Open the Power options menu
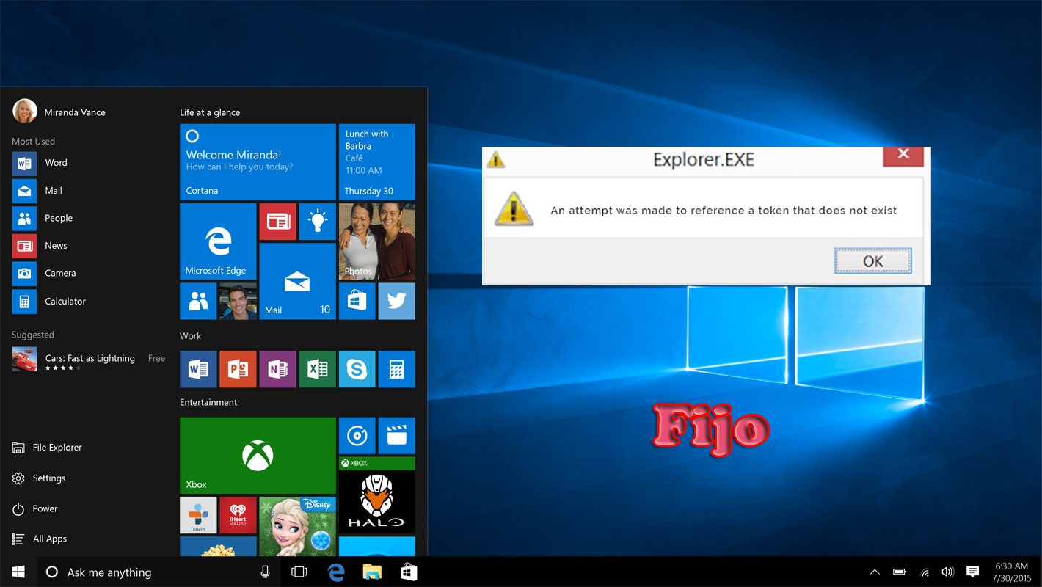 45,508
